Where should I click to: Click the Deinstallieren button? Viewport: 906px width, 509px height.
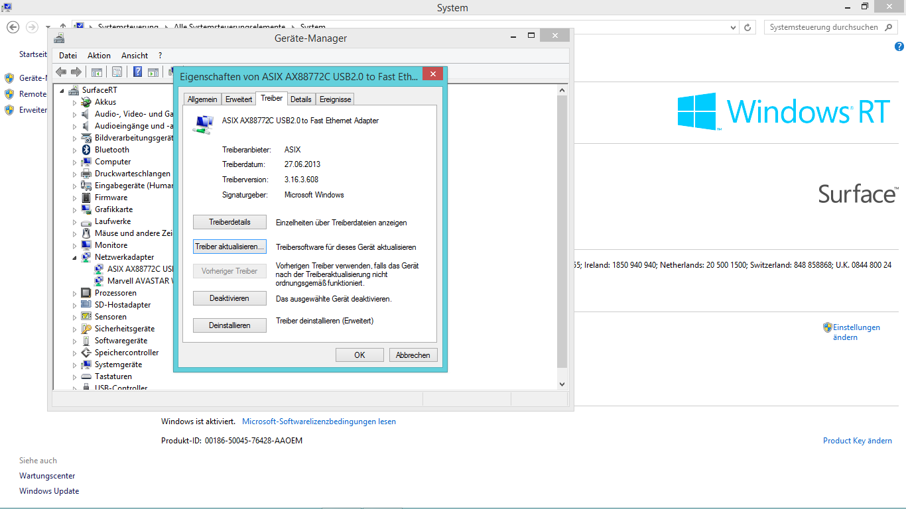click(230, 325)
